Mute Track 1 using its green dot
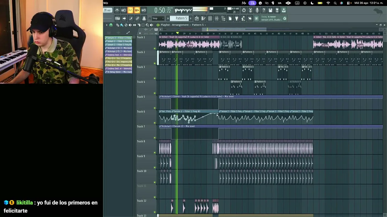This screenshot has height=217, width=387. [155, 49]
